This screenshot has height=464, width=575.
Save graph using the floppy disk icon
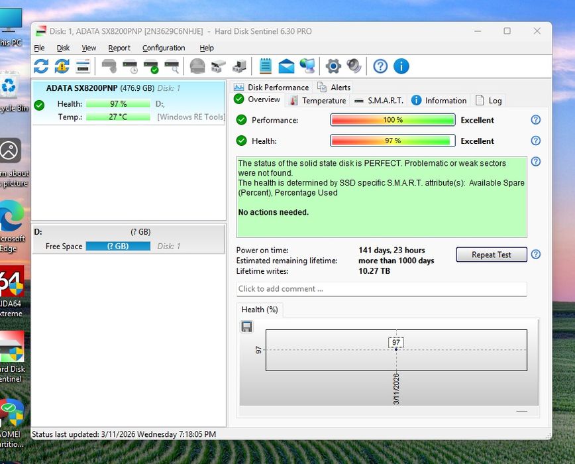246,326
